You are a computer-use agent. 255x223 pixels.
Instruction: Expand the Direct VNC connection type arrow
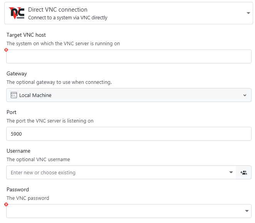coord(248,13)
